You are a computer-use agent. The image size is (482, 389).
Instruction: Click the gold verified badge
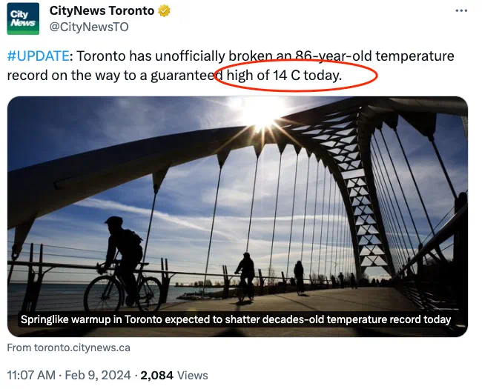(x=165, y=11)
